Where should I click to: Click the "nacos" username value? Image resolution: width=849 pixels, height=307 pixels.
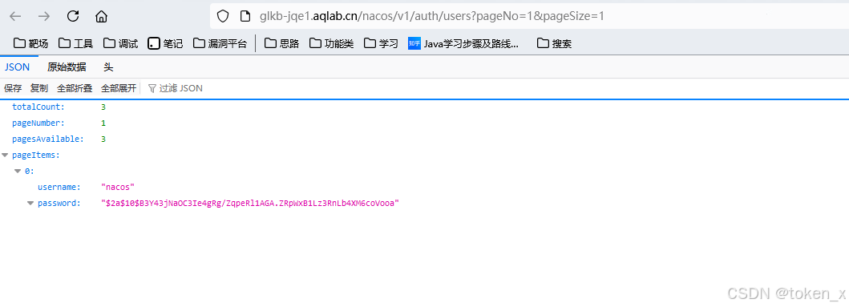[x=118, y=188]
